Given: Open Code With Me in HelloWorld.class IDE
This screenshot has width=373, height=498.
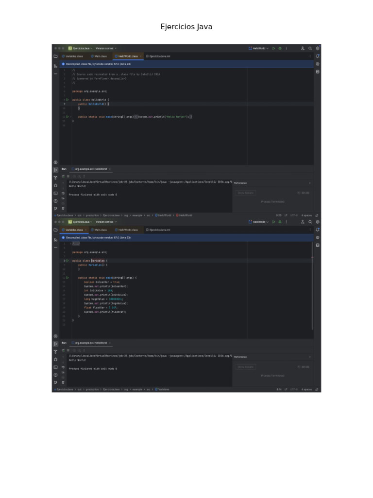Looking at the screenshot, I should coord(303,48).
